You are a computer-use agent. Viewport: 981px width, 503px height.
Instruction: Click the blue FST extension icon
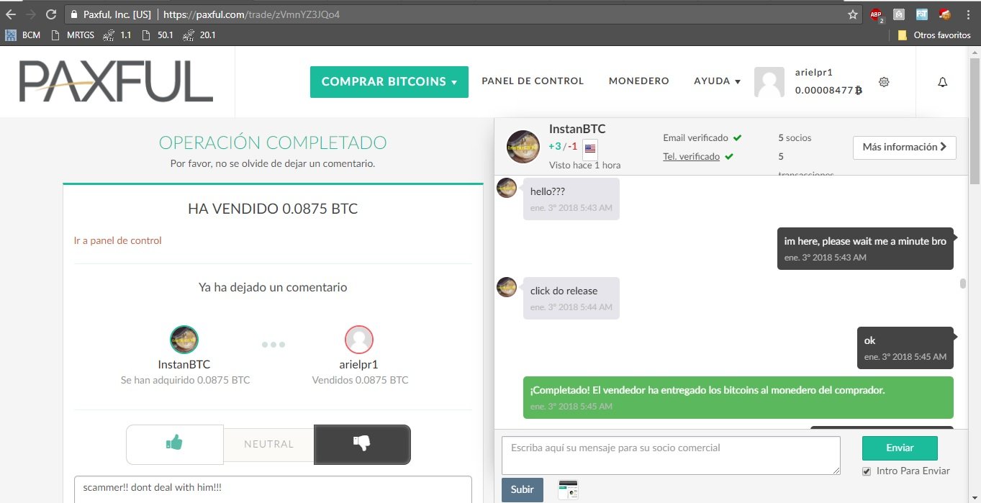(x=921, y=14)
